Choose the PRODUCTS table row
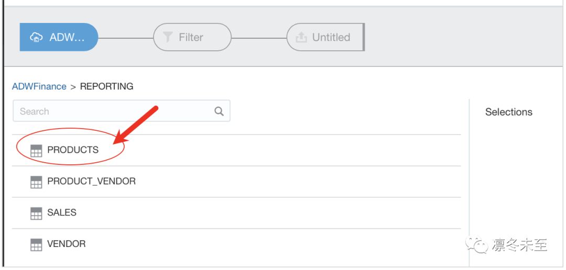 (236, 150)
